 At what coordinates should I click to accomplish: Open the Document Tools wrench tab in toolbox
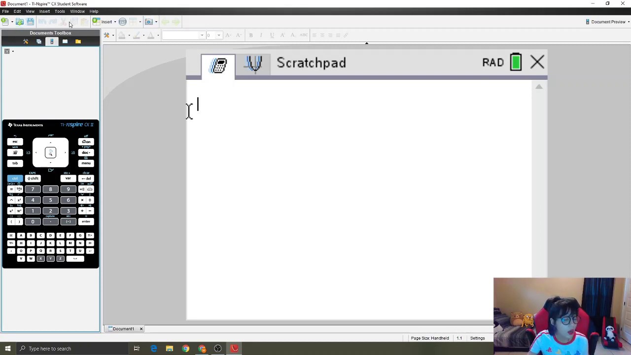point(26,41)
